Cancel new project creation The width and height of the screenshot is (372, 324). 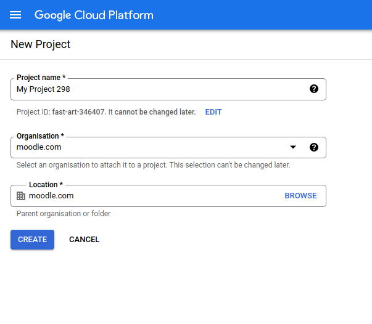(85, 240)
